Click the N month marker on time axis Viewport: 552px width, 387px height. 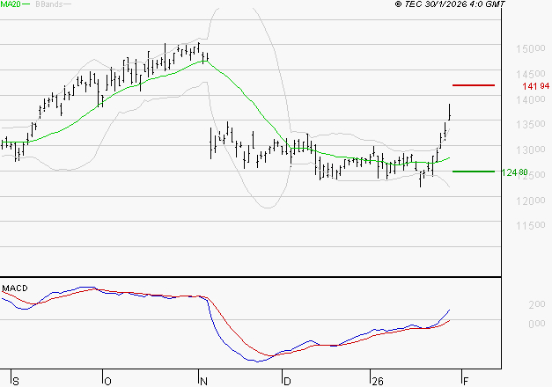203,382
